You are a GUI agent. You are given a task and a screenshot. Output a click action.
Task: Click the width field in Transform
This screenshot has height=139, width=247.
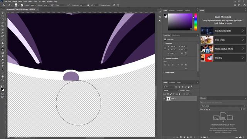point(173,47)
